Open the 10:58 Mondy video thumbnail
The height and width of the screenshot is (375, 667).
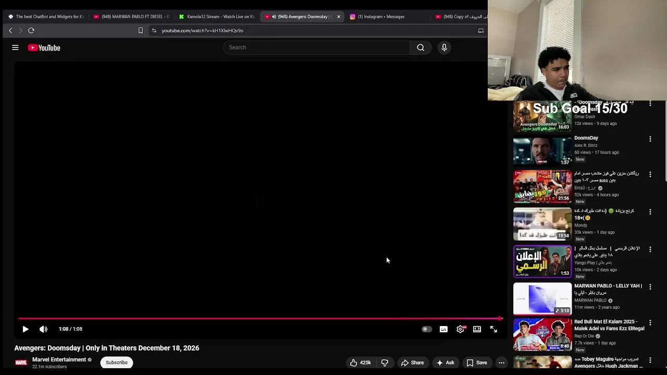point(542,224)
